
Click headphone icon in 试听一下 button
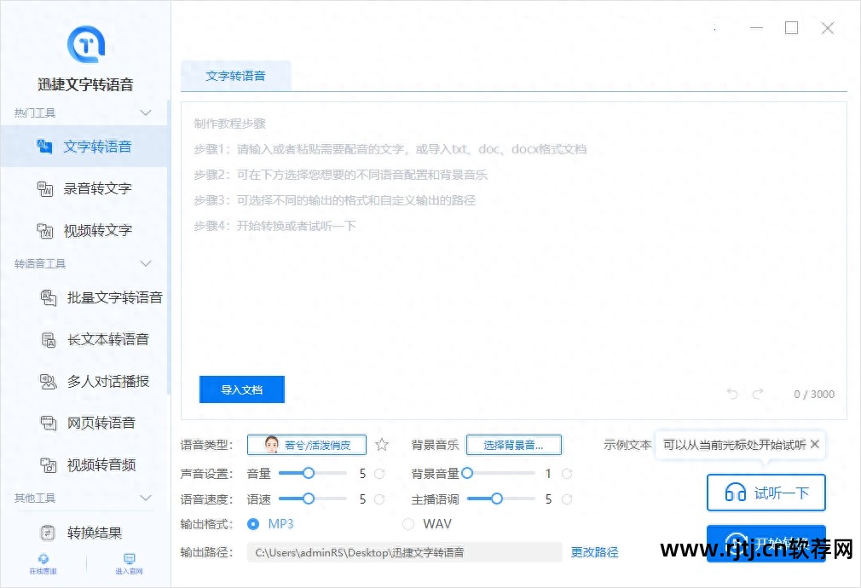point(735,493)
